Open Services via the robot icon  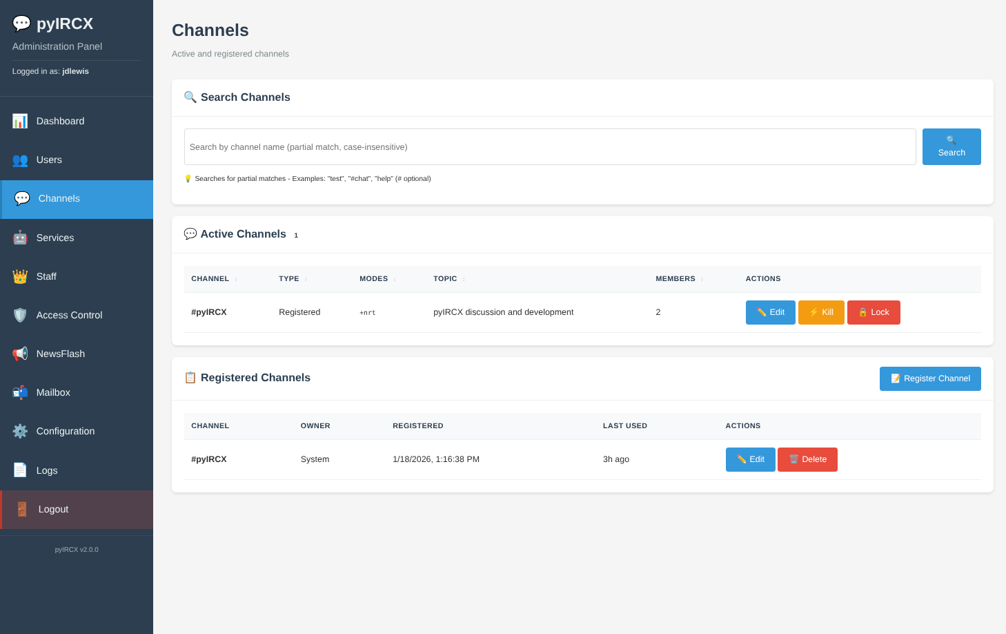pyautogui.click(x=19, y=237)
